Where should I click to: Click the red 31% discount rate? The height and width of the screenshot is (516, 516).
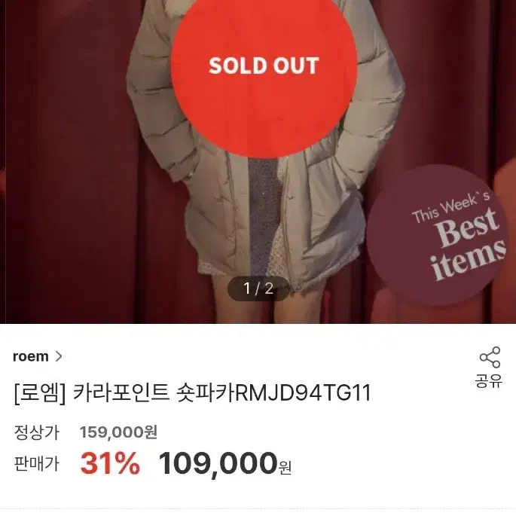110,463
